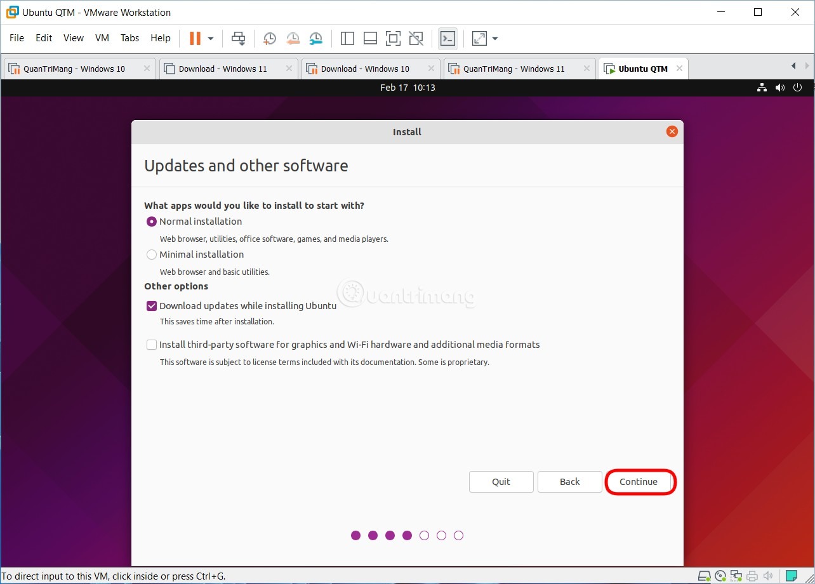This screenshot has width=815, height=584.
Task: Close the Install dialog with the orange X
Action: pyautogui.click(x=672, y=131)
